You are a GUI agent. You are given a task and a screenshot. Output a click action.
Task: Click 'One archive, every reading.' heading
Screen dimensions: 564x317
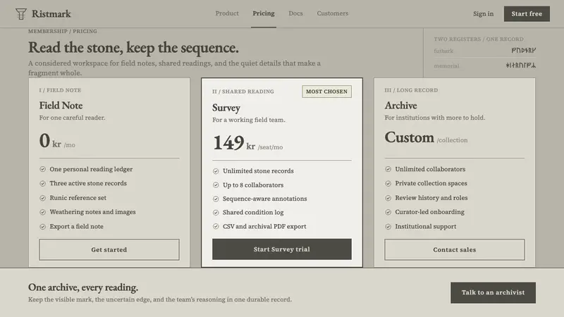click(83, 287)
